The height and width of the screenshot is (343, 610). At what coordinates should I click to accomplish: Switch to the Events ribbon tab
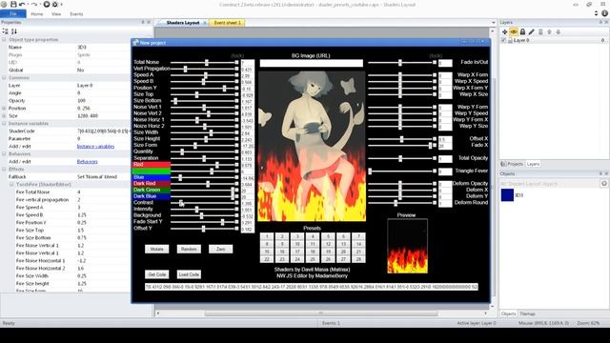[76, 14]
